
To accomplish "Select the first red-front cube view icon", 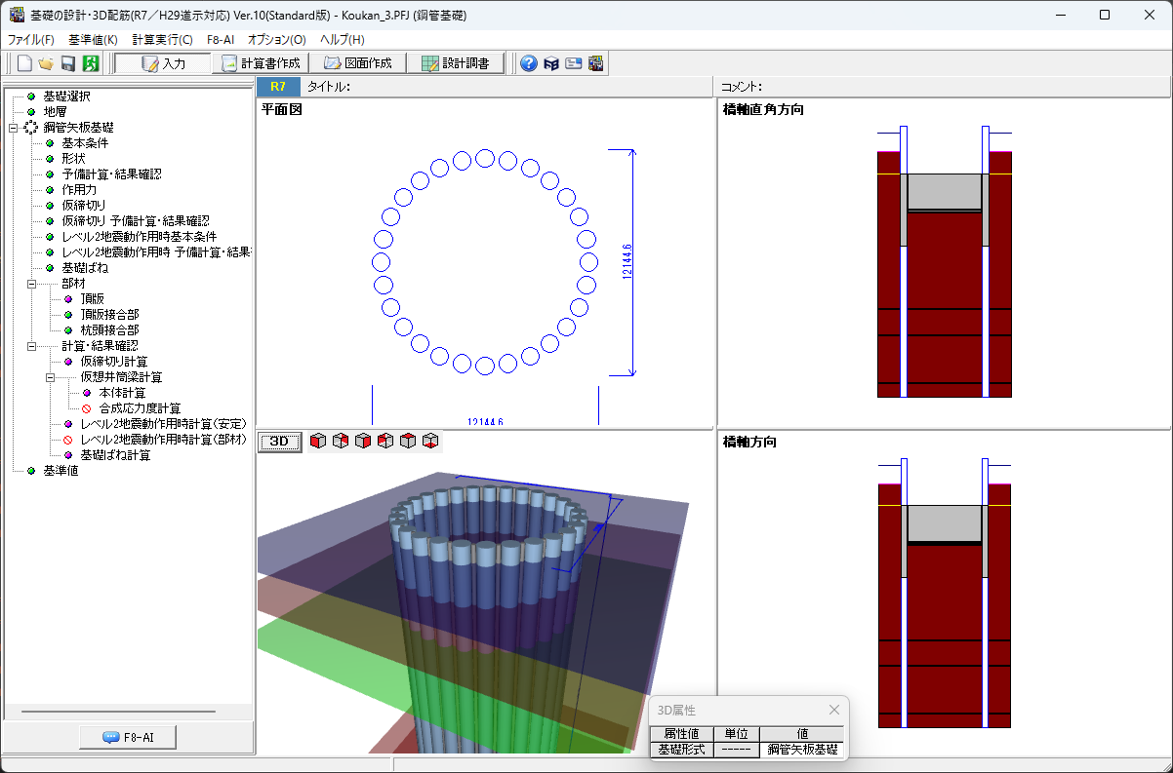I will point(318,442).
